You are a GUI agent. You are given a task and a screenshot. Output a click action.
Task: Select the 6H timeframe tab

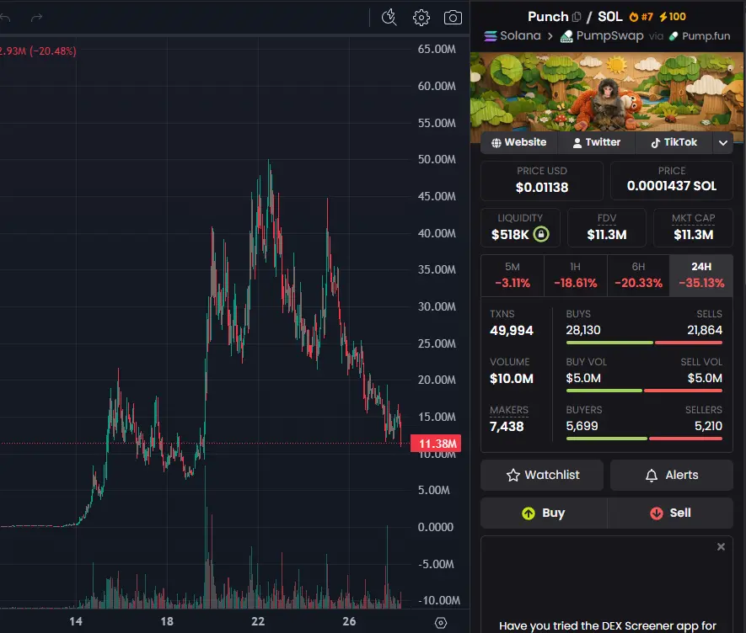(x=638, y=275)
